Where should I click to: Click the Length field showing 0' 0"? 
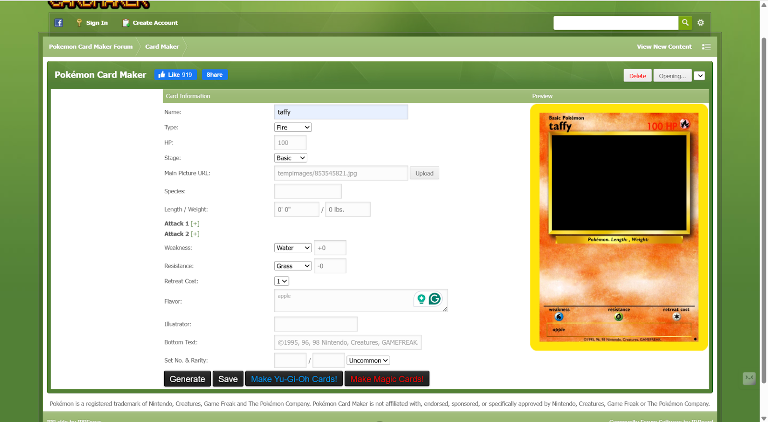click(297, 210)
